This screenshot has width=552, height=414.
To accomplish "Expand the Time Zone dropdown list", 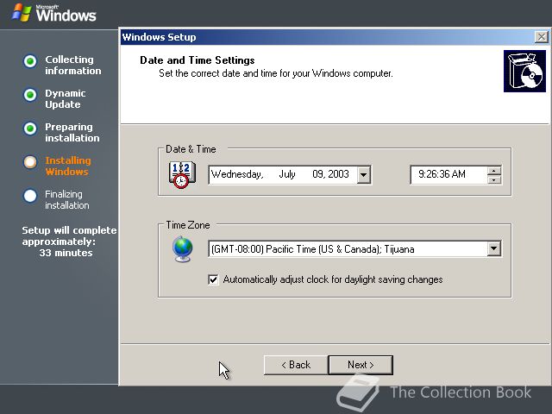I will click(494, 248).
